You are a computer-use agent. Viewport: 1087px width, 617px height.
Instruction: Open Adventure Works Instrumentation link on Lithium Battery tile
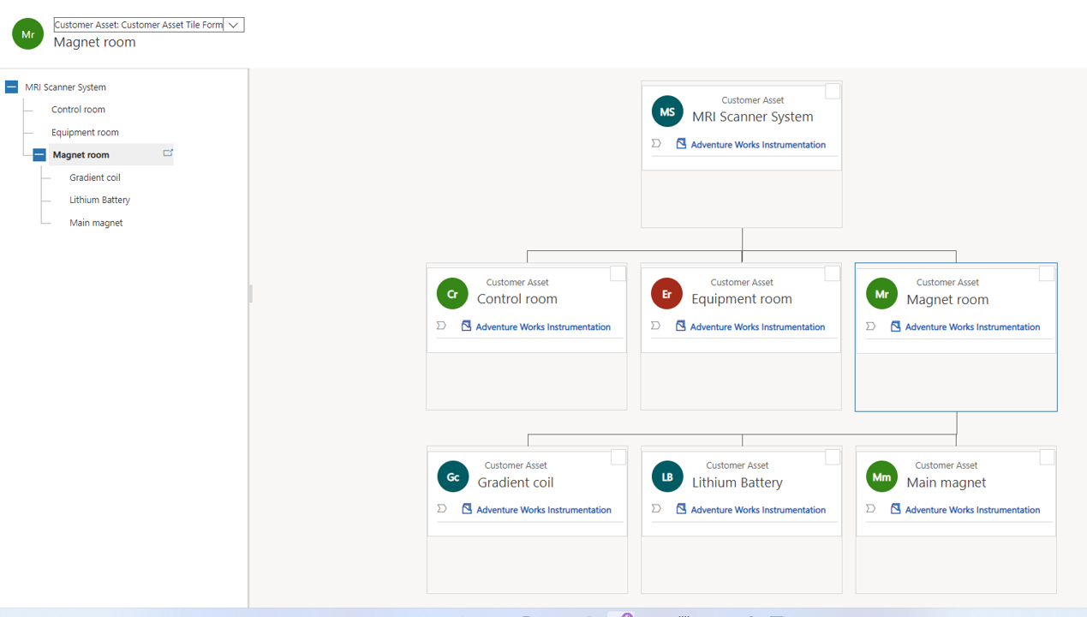coord(758,510)
